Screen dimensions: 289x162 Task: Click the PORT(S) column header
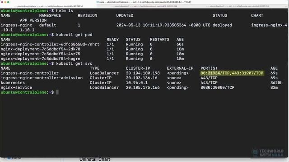[209, 68]
